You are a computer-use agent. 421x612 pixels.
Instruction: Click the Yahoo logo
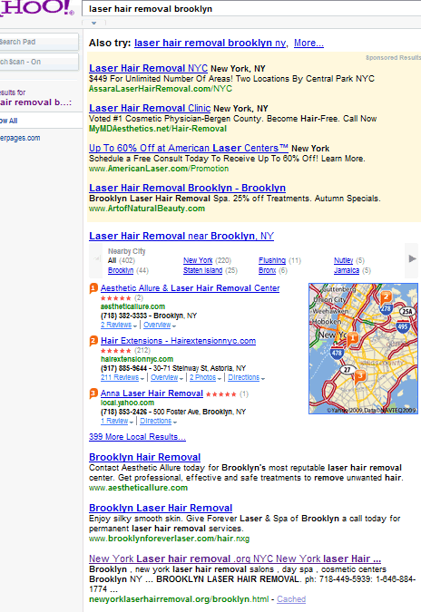point(36,8)
